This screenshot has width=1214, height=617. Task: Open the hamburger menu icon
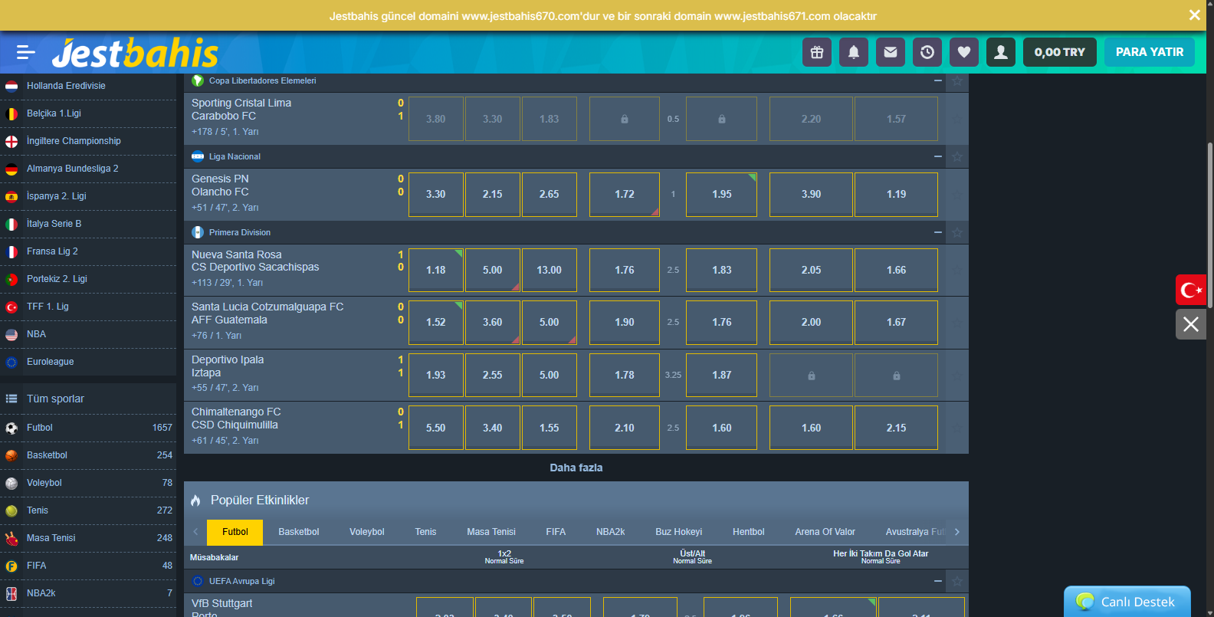click(x=25, y=52)
